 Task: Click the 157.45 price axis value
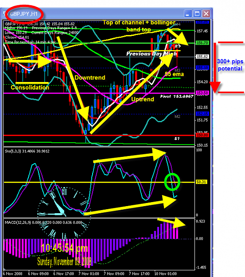(x=202, y=31)
